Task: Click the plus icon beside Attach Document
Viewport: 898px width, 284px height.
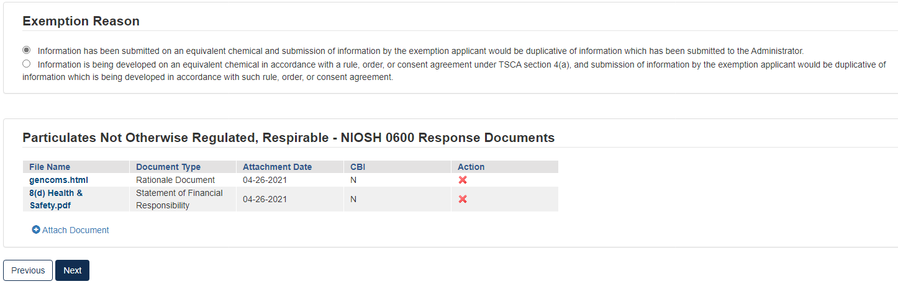Action: tap(36, 230)
